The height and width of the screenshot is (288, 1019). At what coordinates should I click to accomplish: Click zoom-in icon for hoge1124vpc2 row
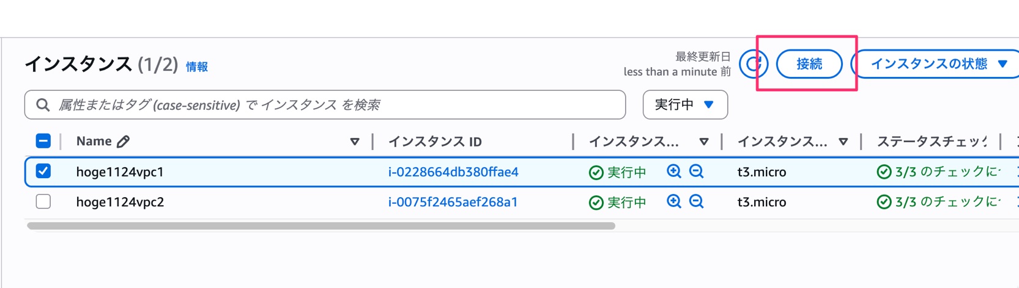[x=673, y=201]
